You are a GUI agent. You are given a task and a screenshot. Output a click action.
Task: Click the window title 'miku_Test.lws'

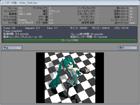(28, 3)
